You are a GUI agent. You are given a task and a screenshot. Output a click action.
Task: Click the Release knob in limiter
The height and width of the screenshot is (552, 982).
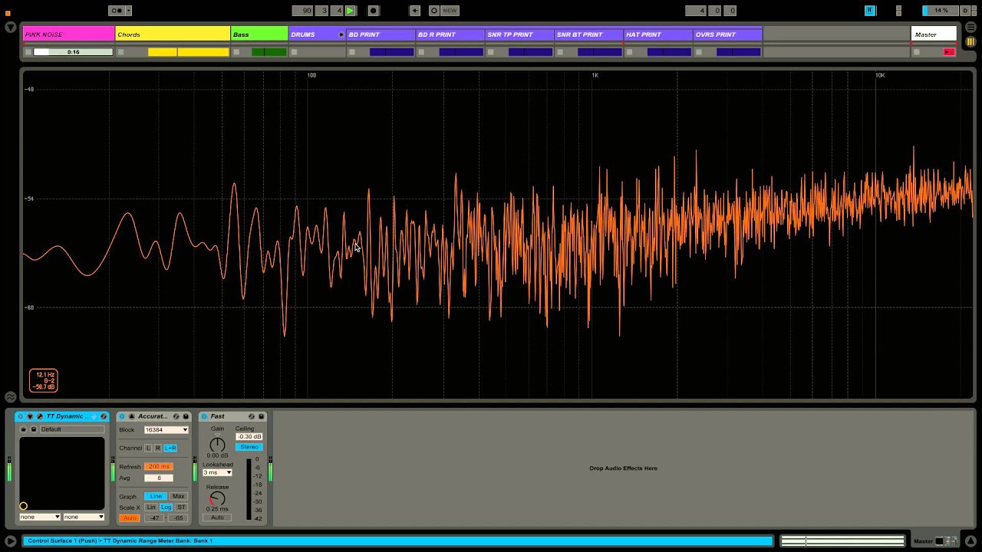coord(217,498)
